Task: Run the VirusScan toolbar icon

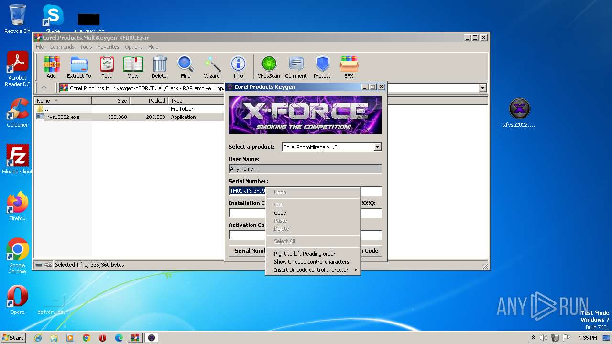Action: click(269, 67)
